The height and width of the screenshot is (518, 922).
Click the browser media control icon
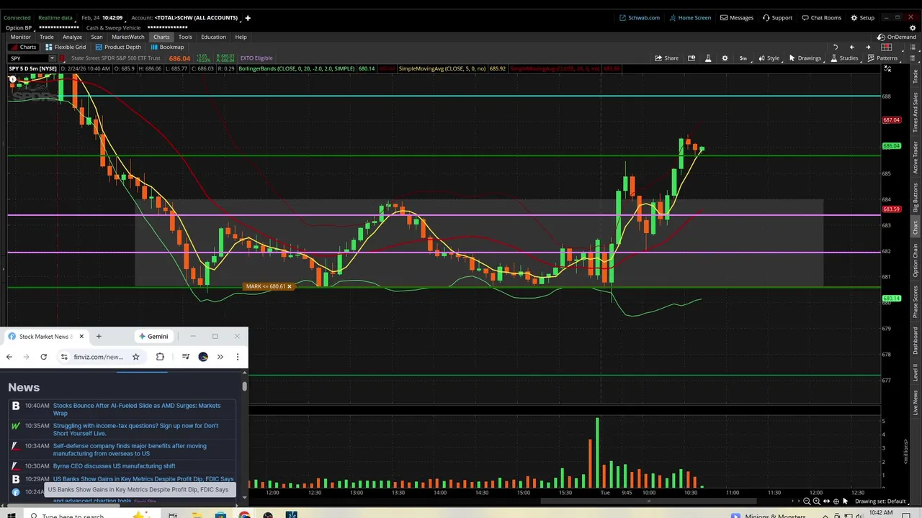click(186, 357)
